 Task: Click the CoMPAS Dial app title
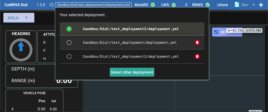(x=16, y=5)
